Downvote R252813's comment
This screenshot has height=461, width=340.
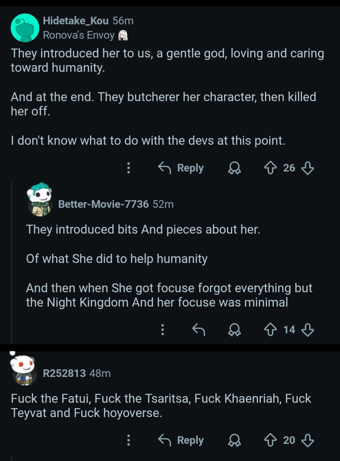coord(308,440)
